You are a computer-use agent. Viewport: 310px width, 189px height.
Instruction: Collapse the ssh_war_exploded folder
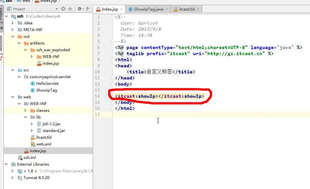pos(25,50)
